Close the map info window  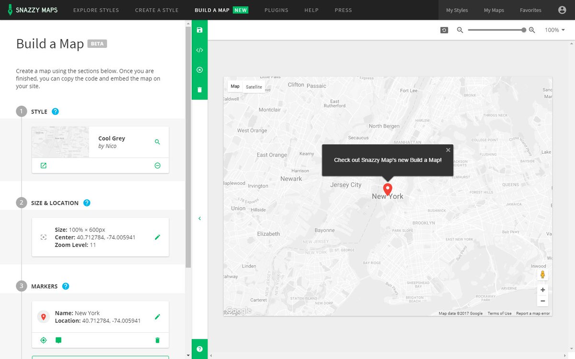click(x=448, y=150)
